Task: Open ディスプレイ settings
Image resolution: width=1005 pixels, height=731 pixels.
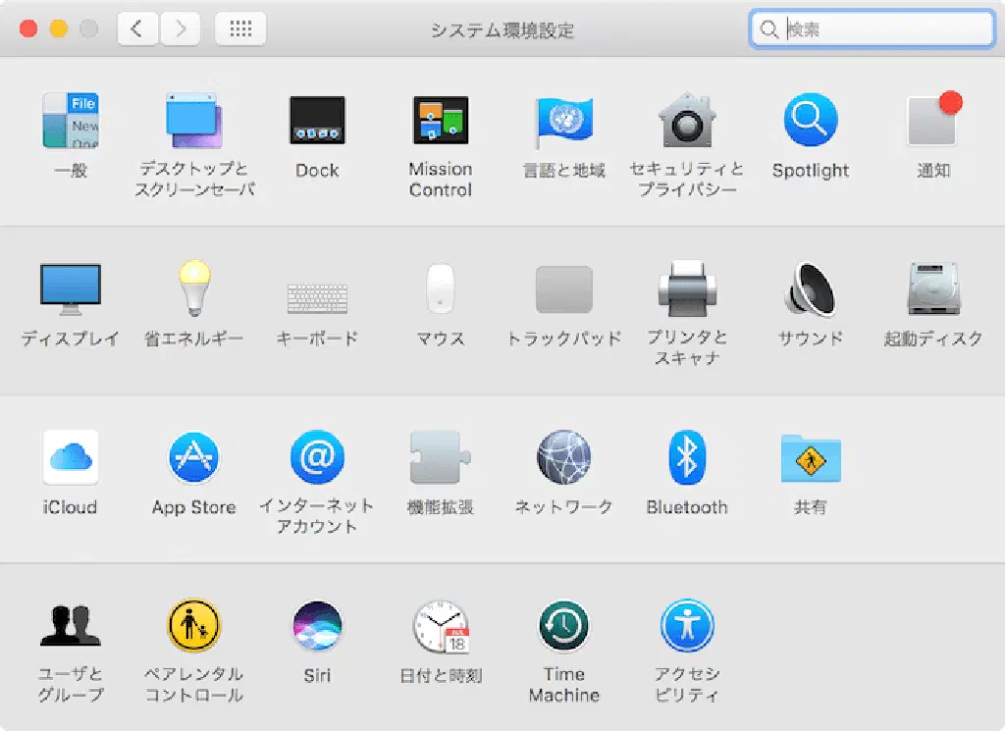Action: point(71,290)
